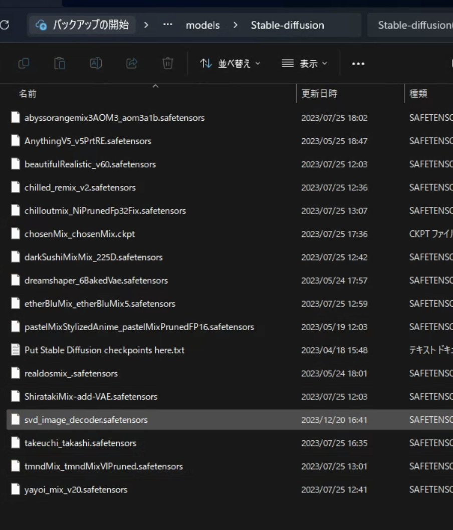Click the Stable-diffusion breadcrumb
453x530 pixels.
(287, 25)
